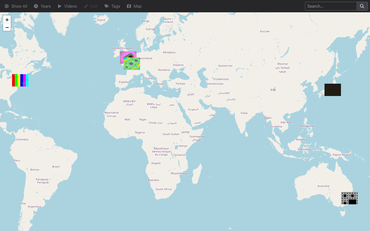Click the globe icon beside Show All
The height and width of the screenshot is (231, 370).
pyautogui.click(x=7, y=6)
